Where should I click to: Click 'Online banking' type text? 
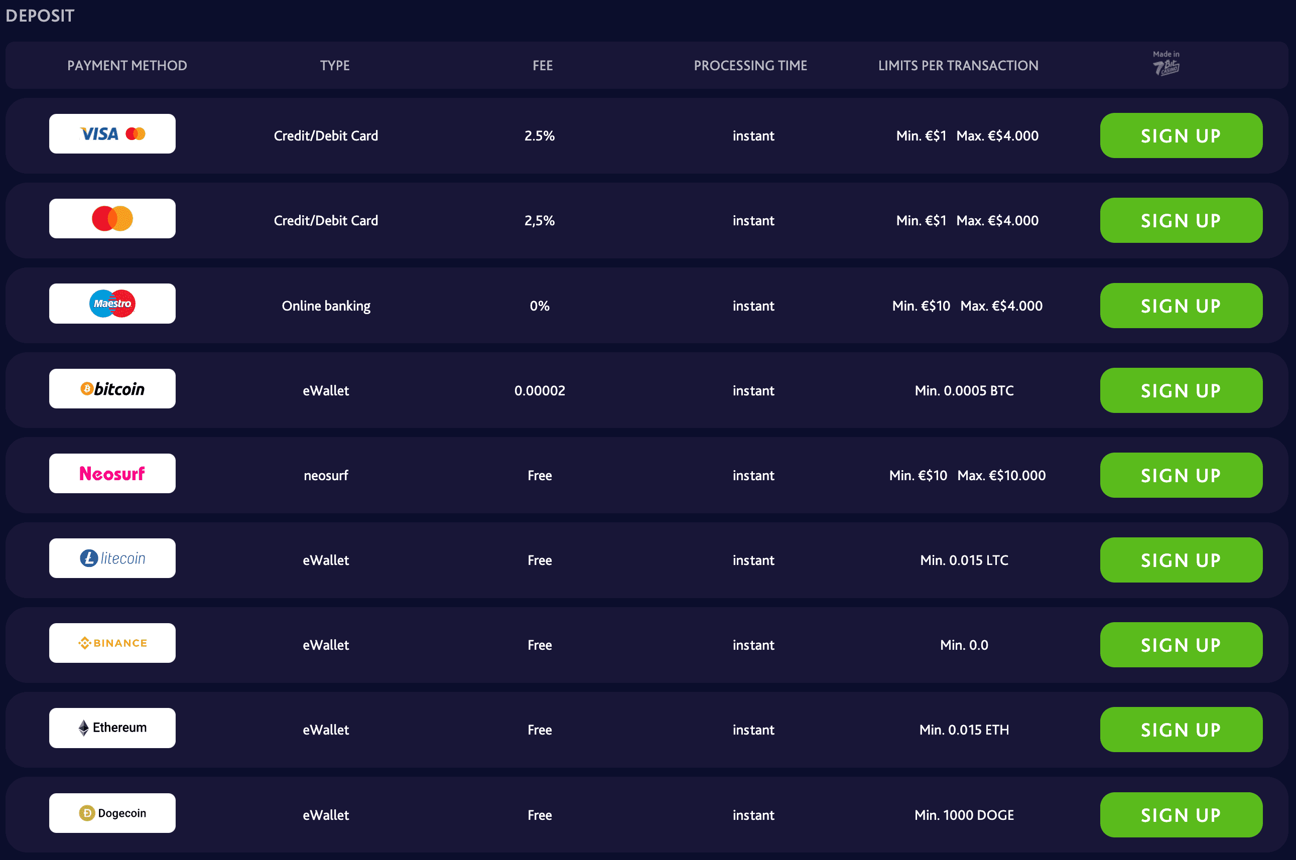[x=326, y=306]
